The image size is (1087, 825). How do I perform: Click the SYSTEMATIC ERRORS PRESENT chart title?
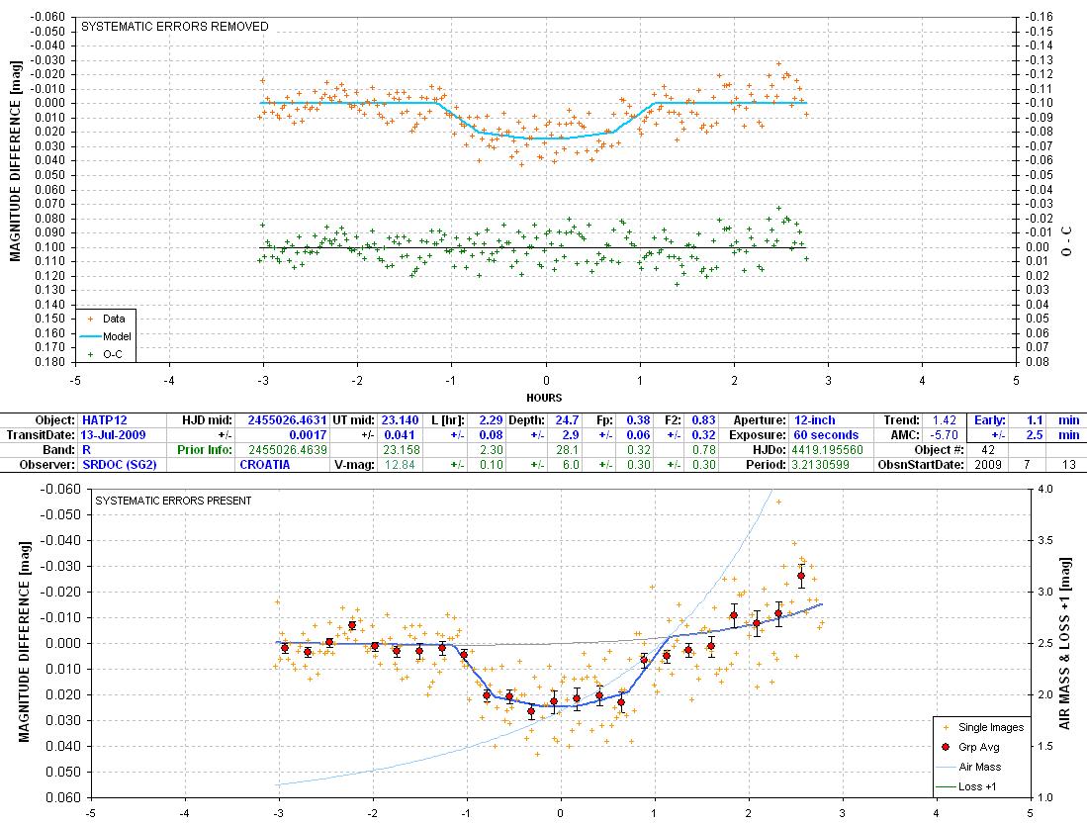click(173, 501)
